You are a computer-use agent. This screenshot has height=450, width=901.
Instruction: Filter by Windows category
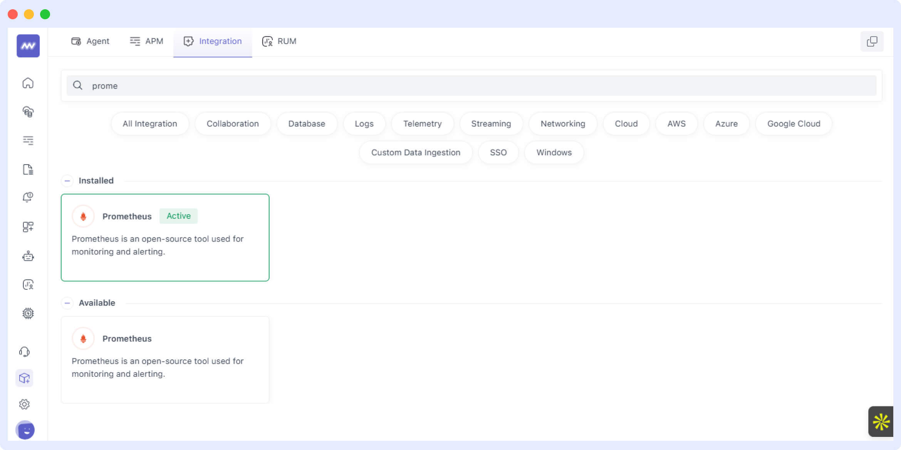click(x=554, y=153)
